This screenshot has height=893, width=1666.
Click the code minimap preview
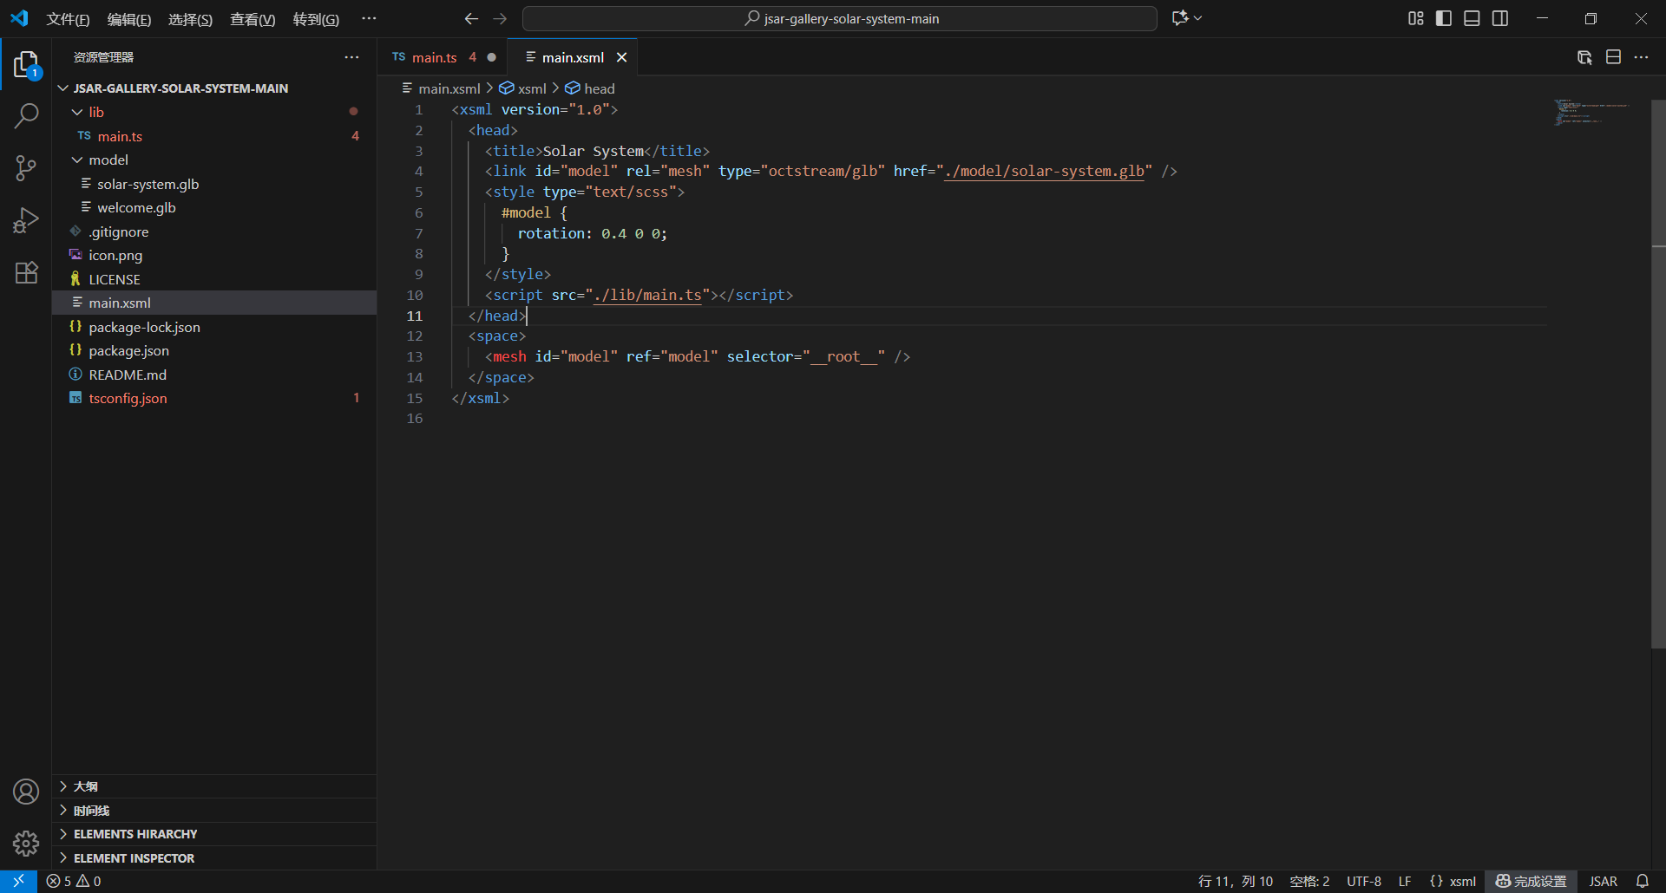[x=1593, y=112]
